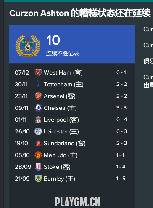Click the Liverpool club badge
This screenshot has width=153, height=208.
(38, 120)
